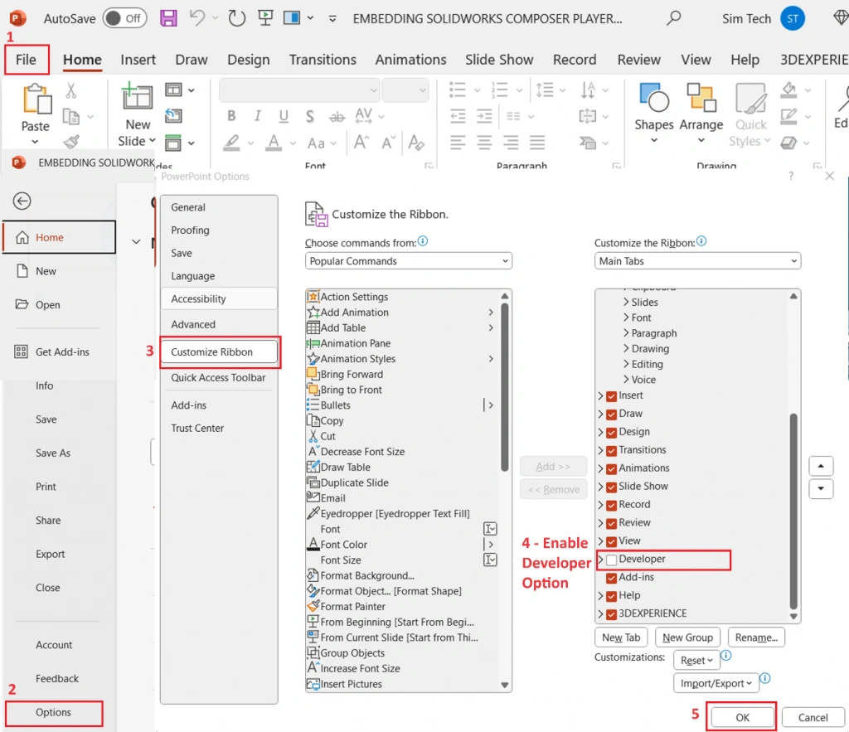Click the OK button
Image resolution: width=849 pixels, height=732 pixels.
tap(742, 717)
